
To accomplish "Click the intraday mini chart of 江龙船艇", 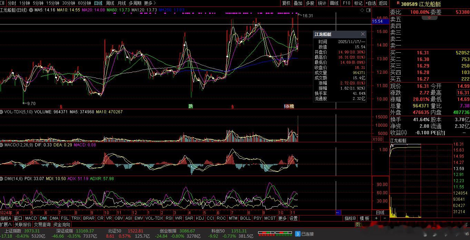I will (x=421, y=179).
